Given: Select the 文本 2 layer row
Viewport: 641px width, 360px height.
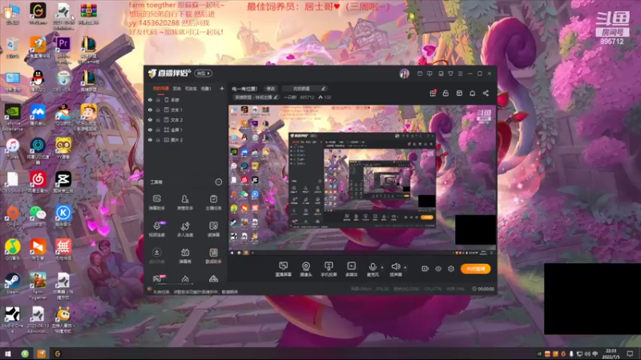Looking at the screenshot, I should 186,120.
